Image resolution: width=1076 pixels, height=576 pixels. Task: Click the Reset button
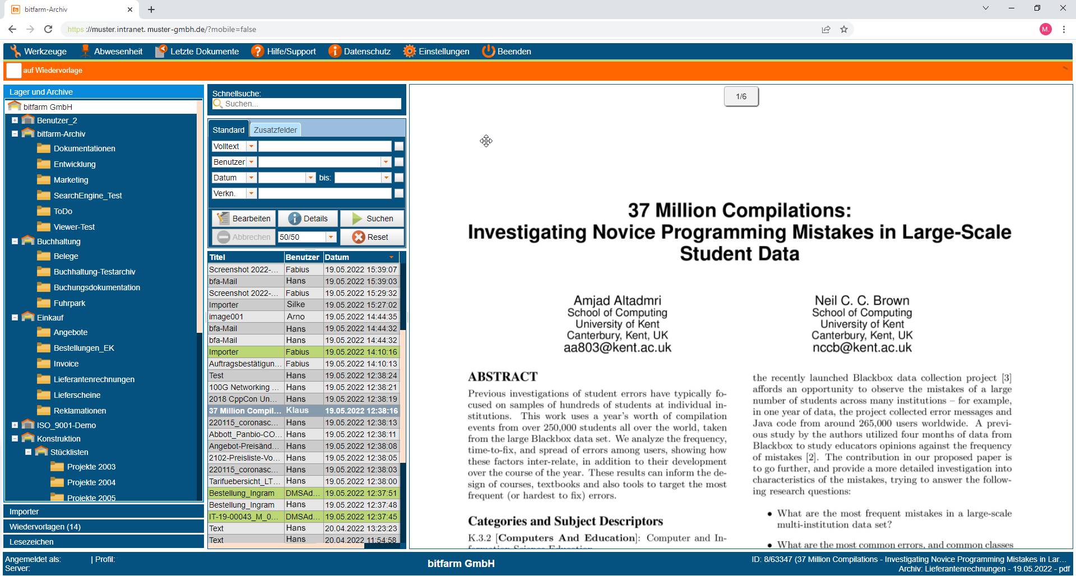pos(372,237)
